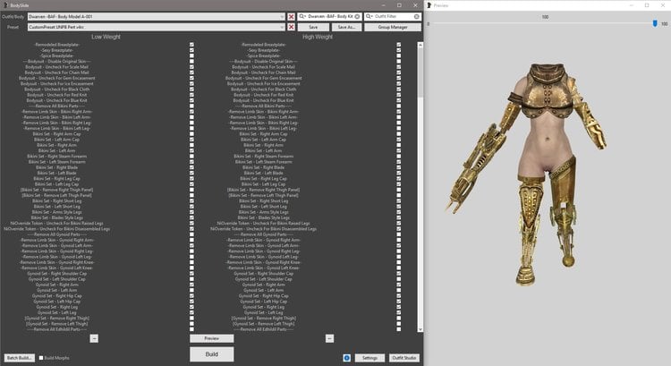This screenshot has height=366, width=671.
Task: Open Settings
Action: click(370, 358)
